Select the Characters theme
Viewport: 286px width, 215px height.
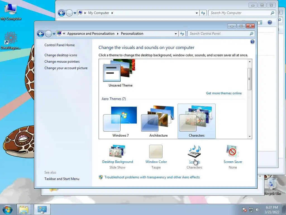[x=196, y=121]
